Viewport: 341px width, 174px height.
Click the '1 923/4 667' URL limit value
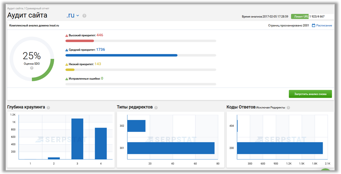[317, 16]
